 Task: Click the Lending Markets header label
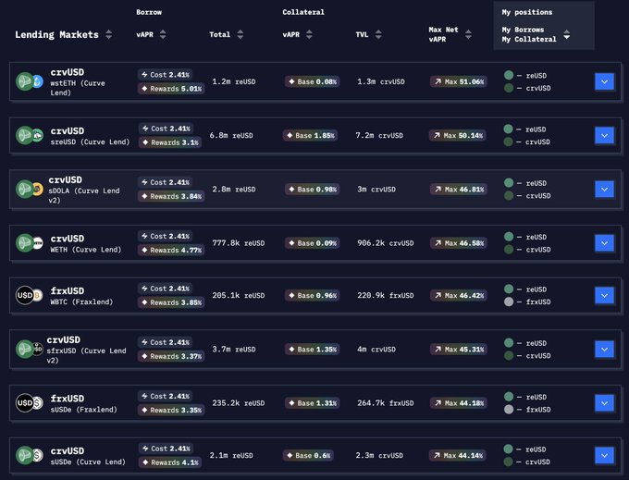pyautogui.click(x=56, y=35)
